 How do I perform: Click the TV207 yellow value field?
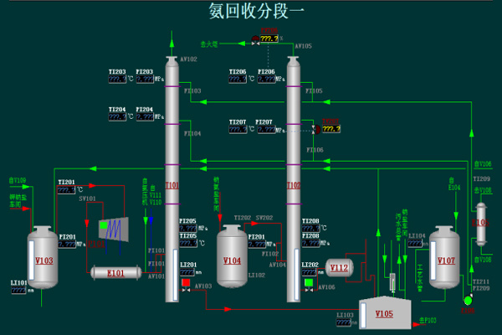[331, 129]
